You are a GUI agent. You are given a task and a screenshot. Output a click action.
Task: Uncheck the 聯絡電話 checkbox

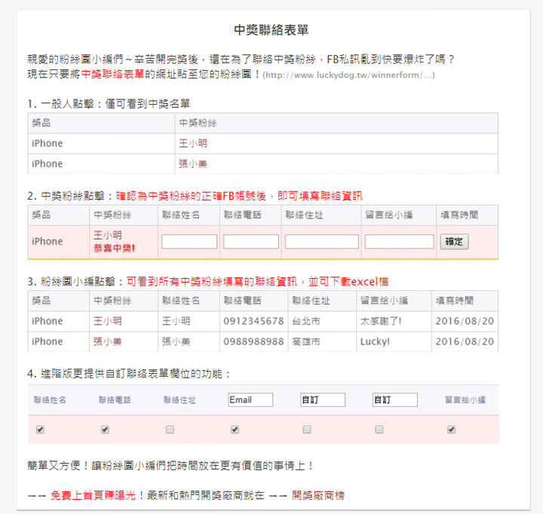[x=105, y=430]
